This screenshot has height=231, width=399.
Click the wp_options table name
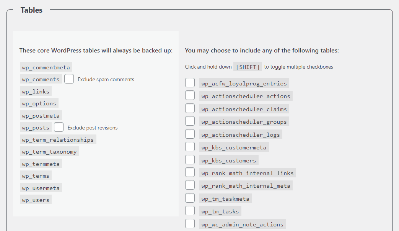point(39,103)
